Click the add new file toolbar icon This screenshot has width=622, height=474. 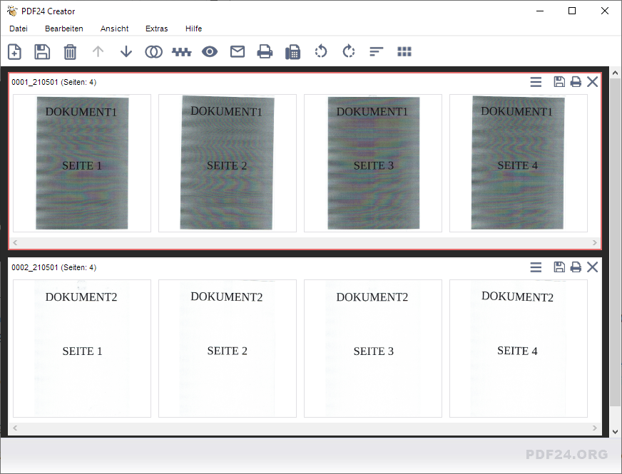[x=14, y=51]
